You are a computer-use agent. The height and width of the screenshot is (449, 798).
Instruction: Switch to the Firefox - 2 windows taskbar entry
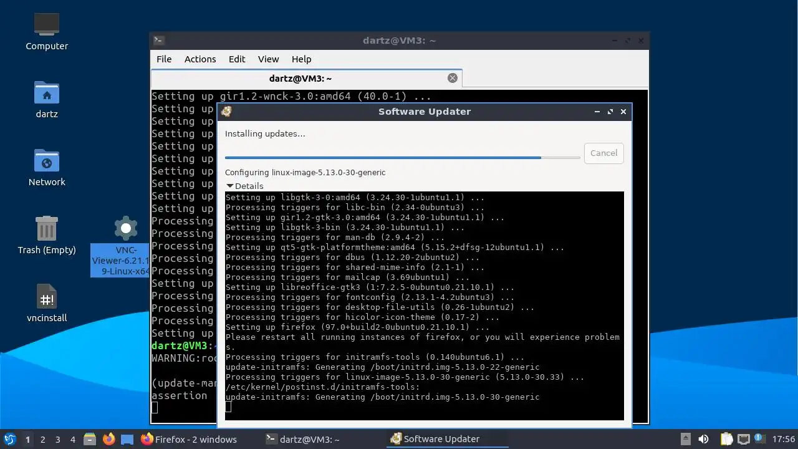click(x=189, y=440)
